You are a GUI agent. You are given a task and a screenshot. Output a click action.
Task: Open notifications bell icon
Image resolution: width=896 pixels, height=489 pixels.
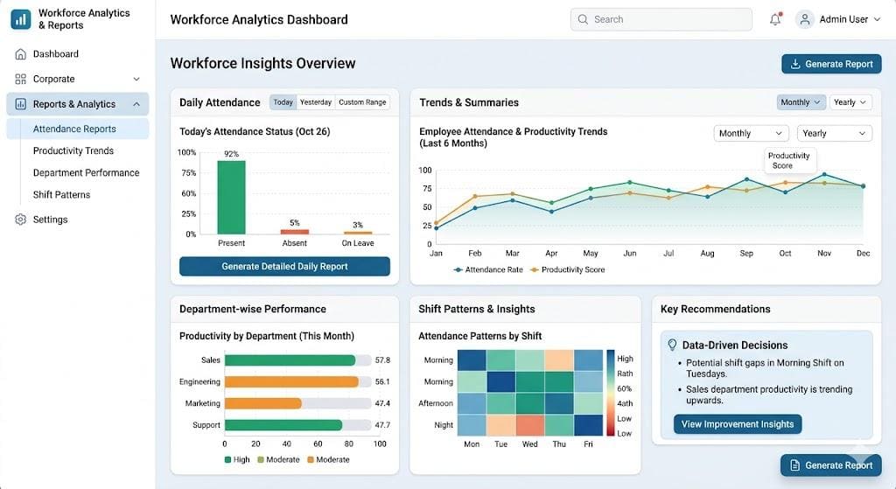coord(775,19)
